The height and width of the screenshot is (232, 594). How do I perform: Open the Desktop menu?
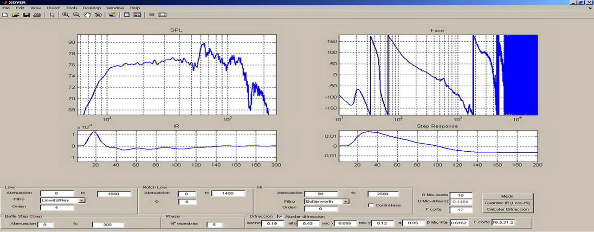92,8
